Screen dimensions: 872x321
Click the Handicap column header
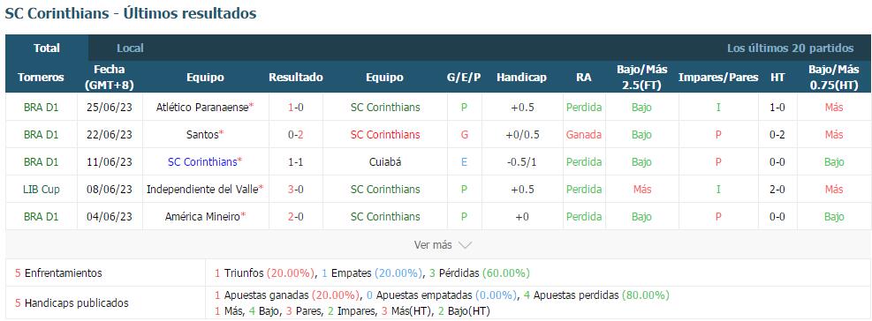pos(521,78)
